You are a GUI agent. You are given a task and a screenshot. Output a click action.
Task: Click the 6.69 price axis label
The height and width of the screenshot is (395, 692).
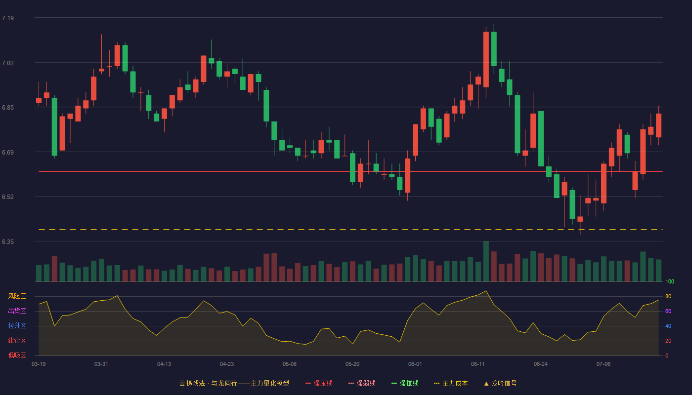pyautogui.click(x=8, y=153)
